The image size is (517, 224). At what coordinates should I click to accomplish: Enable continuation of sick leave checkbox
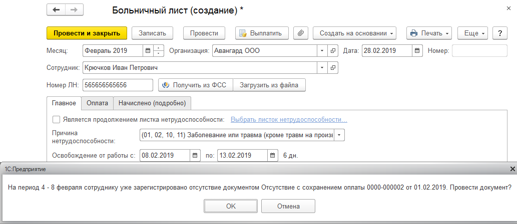pos(56,119)
